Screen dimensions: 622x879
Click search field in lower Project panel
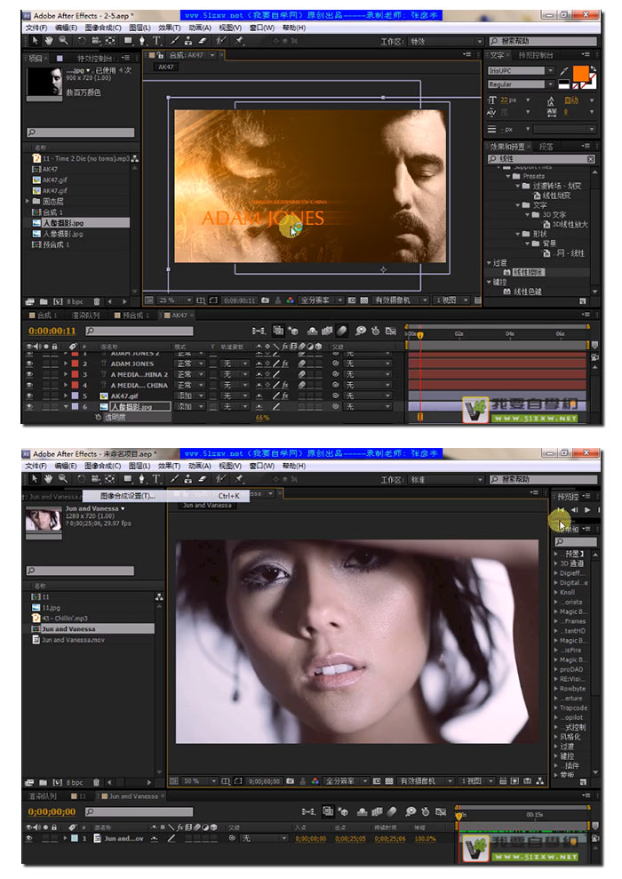(x=81, y=571)
